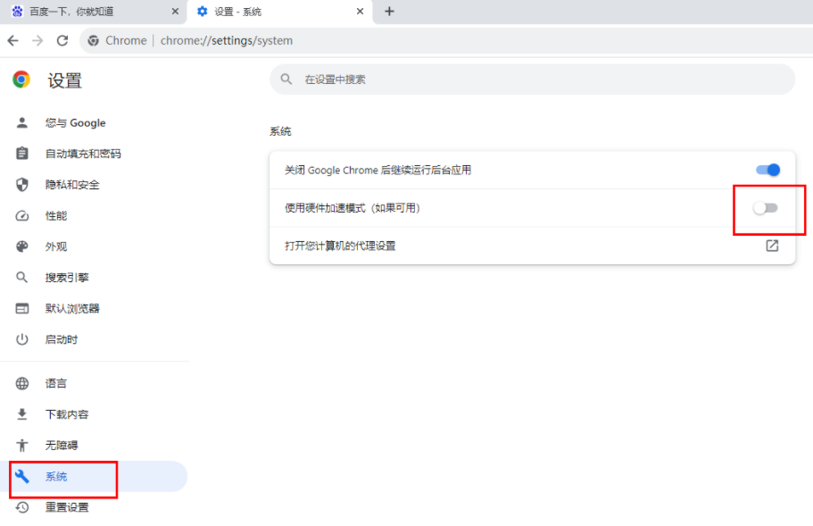Screen dimensions: 813x526
Task: Click the Chrome site info icon in address bar
Action: tap(94, 40)
